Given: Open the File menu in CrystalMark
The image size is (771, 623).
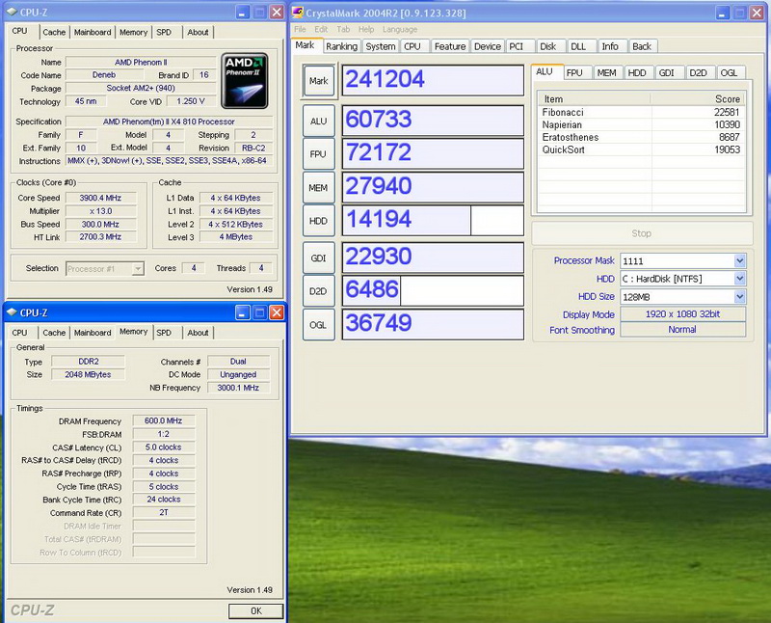Looking at the screenshot, I should (x=302, y=30).
